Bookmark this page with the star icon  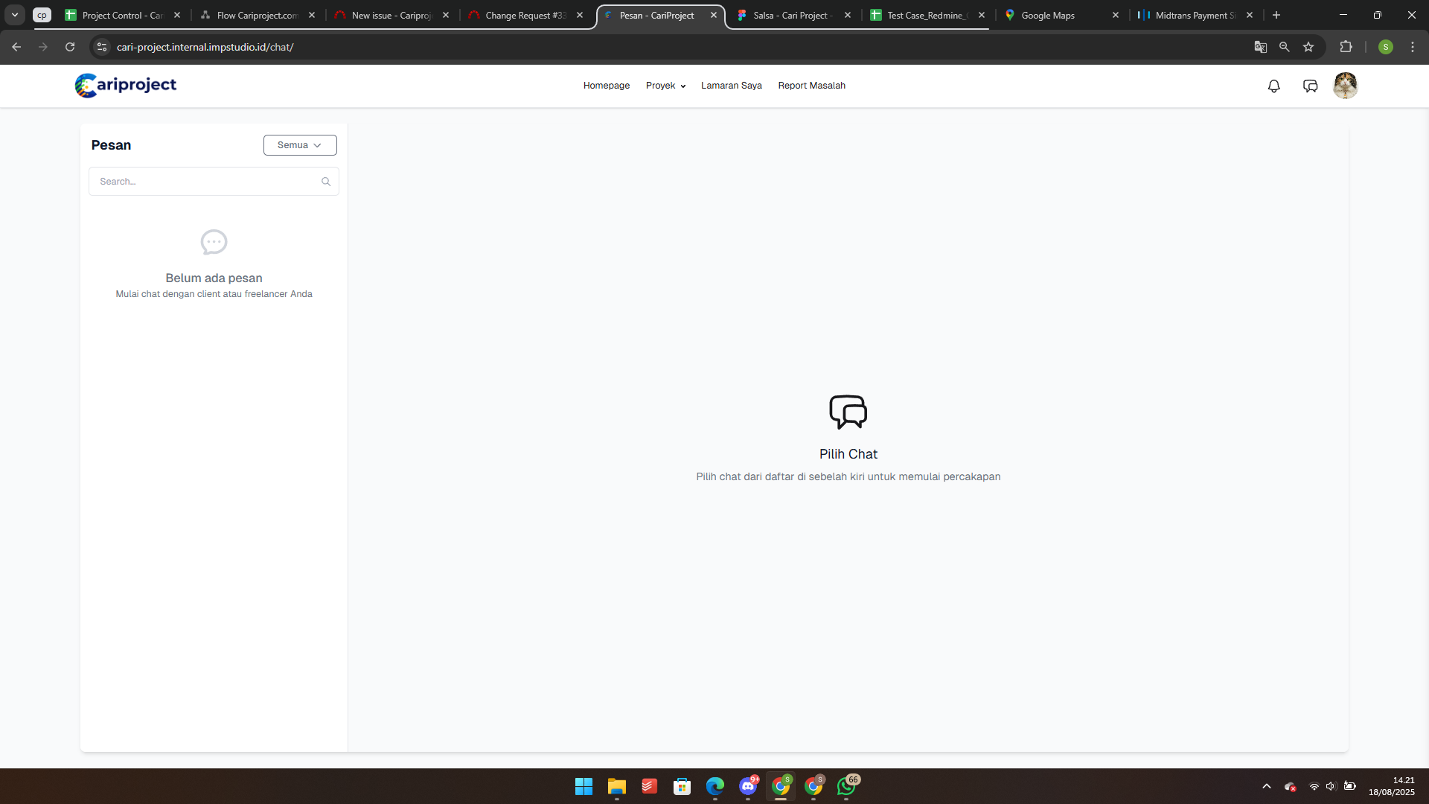coord(1308,47)
